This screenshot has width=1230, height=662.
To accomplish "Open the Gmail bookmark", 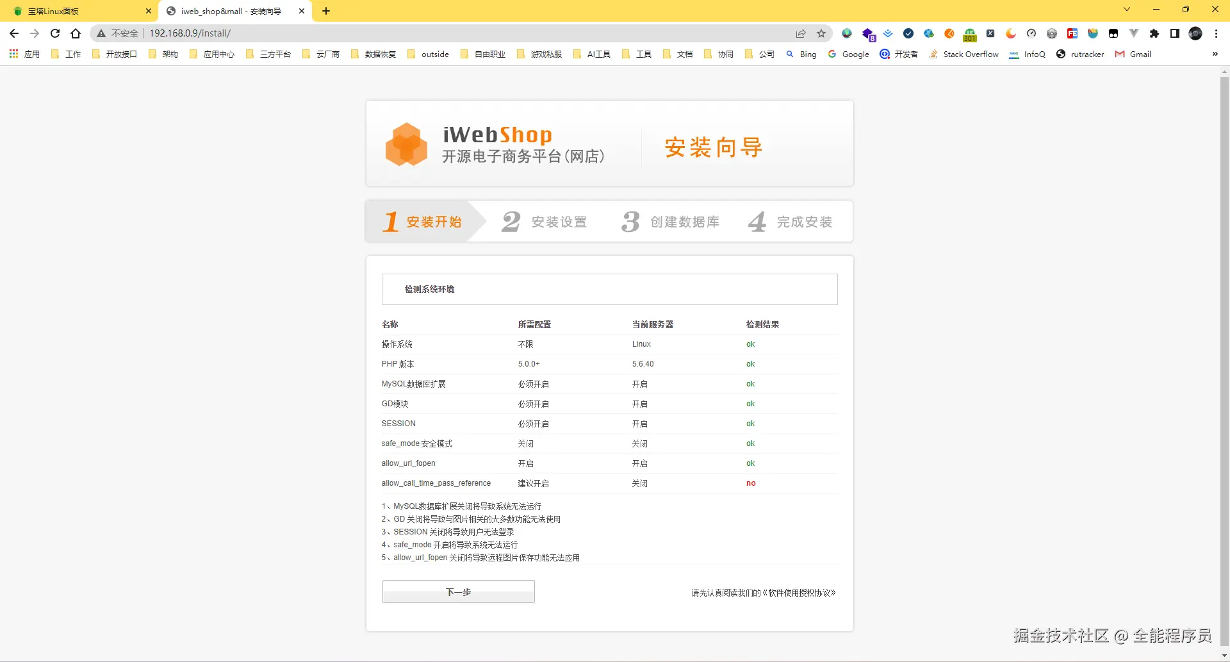I will 1133,54.
